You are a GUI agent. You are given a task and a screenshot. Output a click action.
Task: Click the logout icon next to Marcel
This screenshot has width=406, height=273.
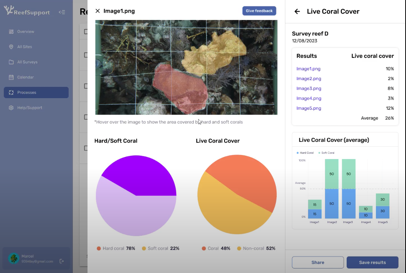coord(62,261)
